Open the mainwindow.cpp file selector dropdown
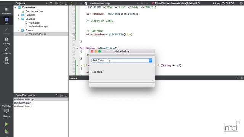The image size is (244, 137). (x=138, y=3)
